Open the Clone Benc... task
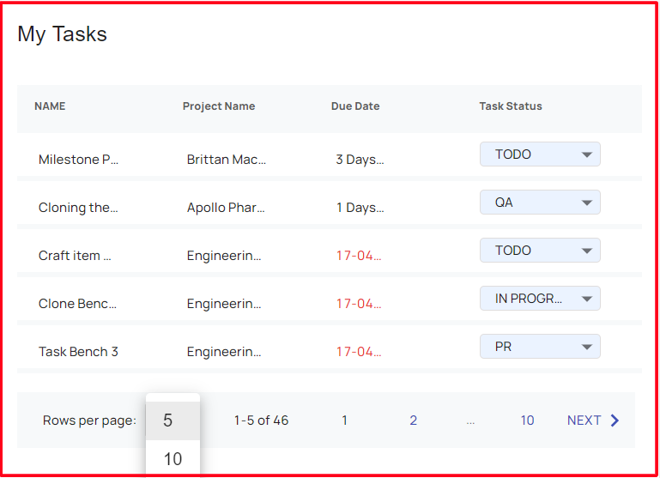This screenshot has height=478, width=660. [77, 304]
